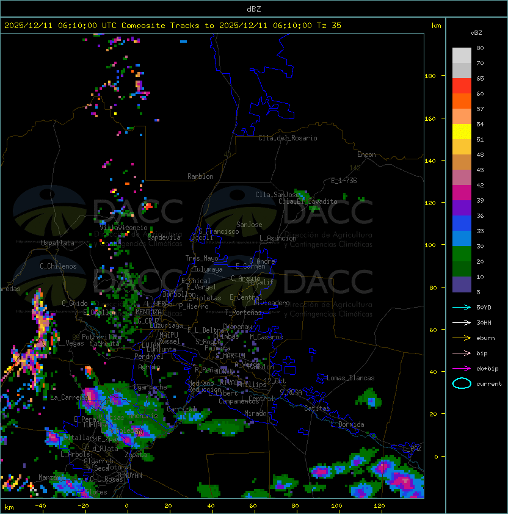Click the 'Capdevila' map label
The height and width of the screenshot is (514, 508).
(x=164, y=237)
